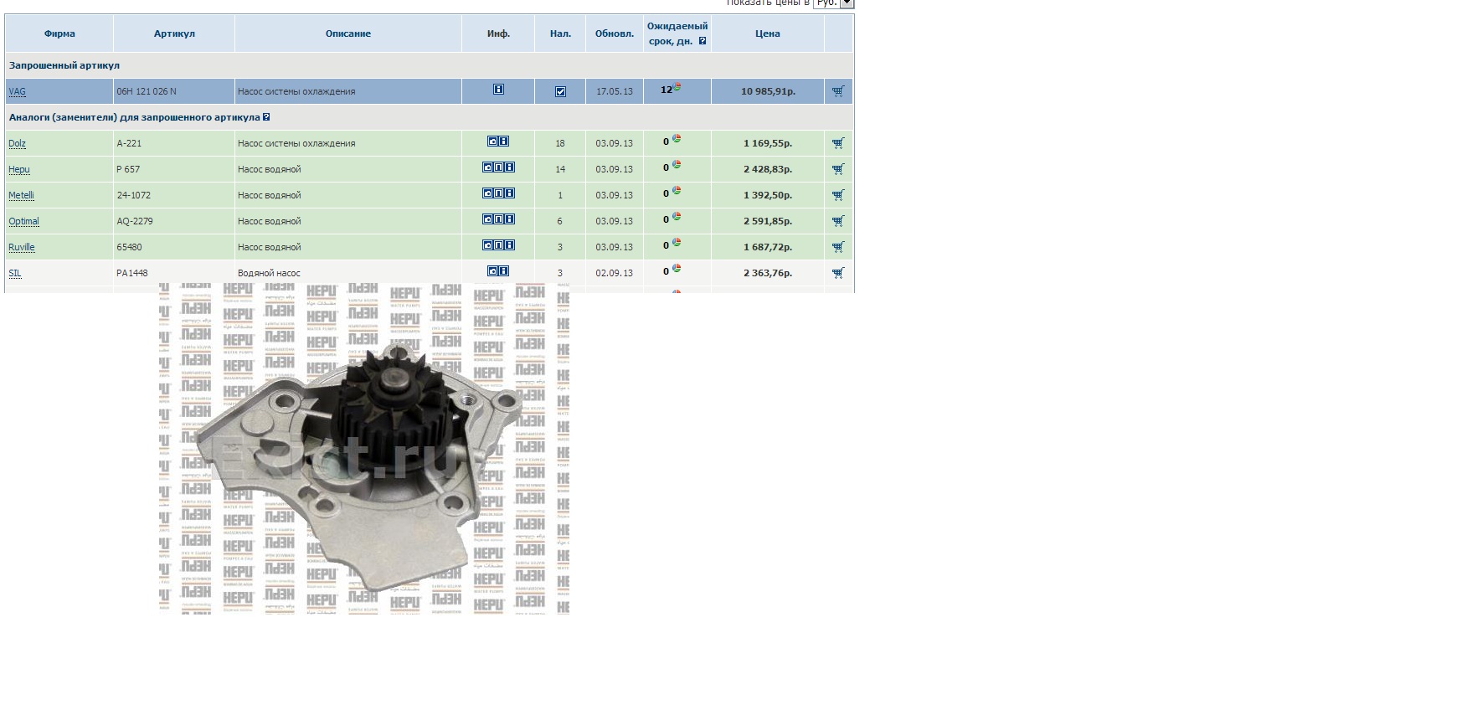Add VAG 06H 121 026 N to cart
This screenshot has width=1467, height=710.
pos(838,91)
